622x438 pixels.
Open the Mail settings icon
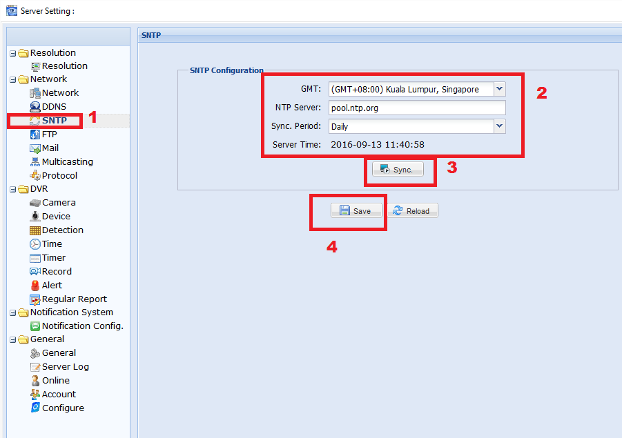(x=35, y=148)
